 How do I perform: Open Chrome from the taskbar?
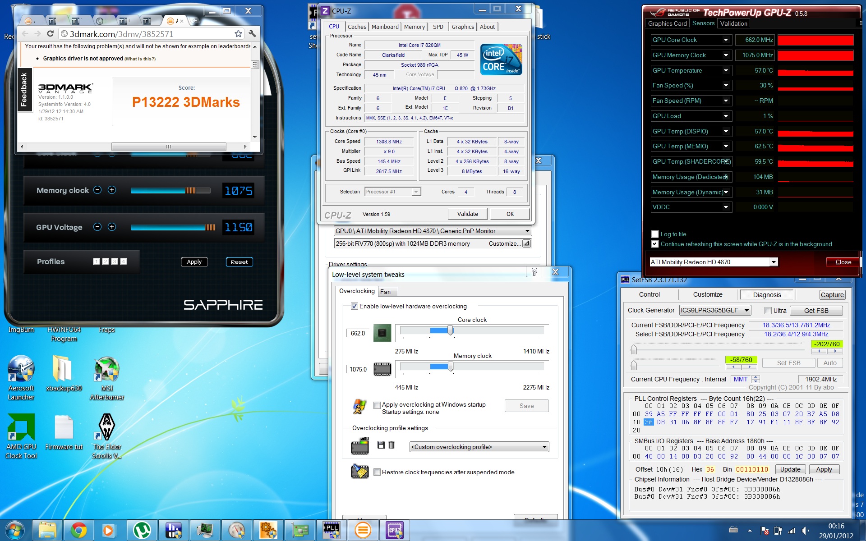78,531
